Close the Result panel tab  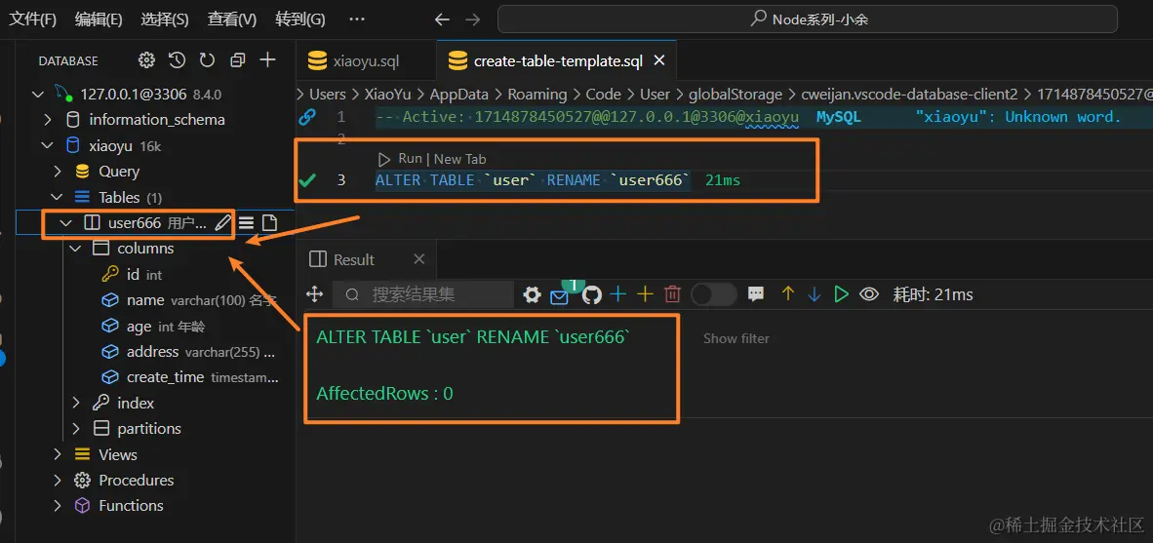(419, 258)
